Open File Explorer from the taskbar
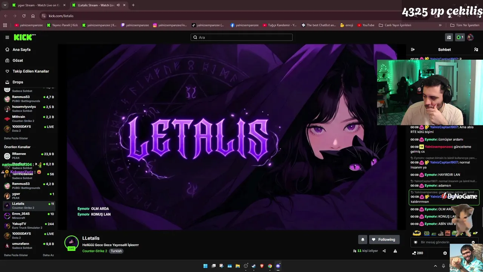This screenshot has height=272, width=483. click(238, 266)
